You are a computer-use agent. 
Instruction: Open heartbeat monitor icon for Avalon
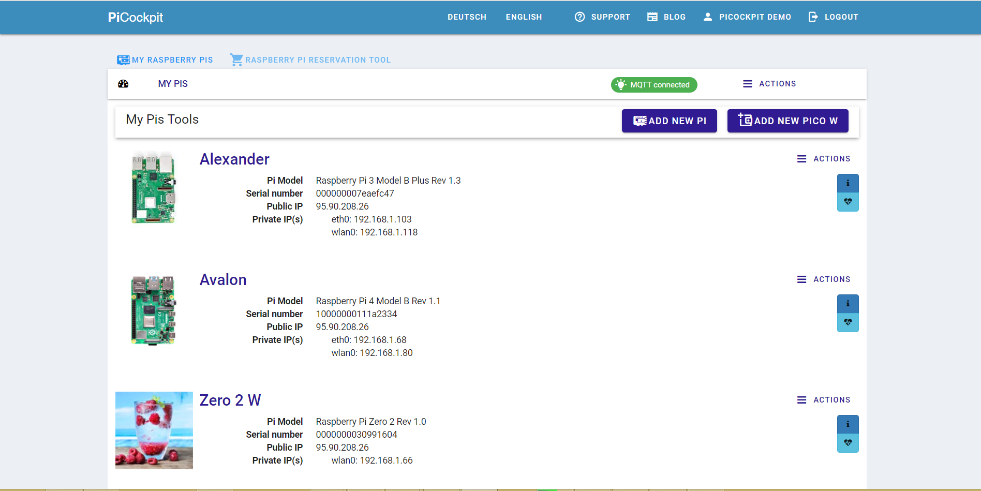(x=848, y=322)
